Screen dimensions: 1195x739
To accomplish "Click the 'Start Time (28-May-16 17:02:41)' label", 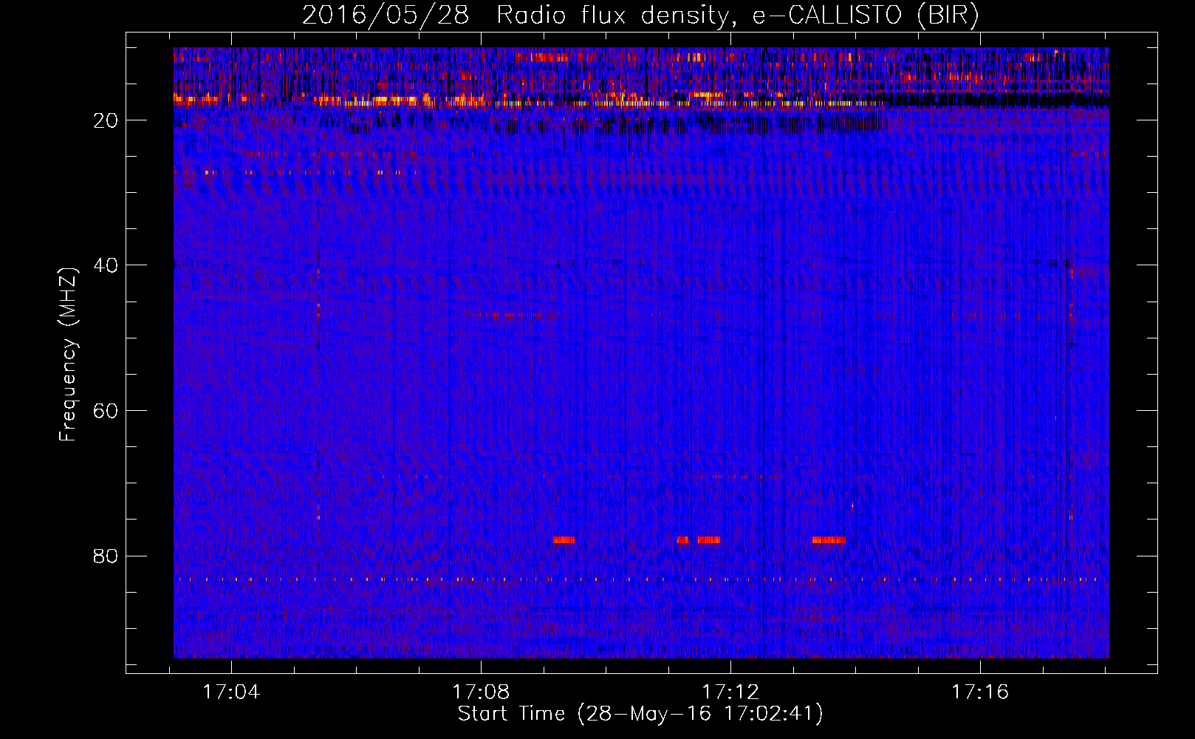I will 640,714.
